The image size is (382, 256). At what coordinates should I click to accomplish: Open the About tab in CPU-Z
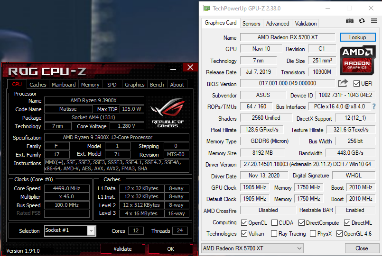[x=177, y=85]
